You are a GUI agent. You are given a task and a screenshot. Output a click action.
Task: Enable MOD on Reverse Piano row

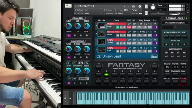point(134,35)
